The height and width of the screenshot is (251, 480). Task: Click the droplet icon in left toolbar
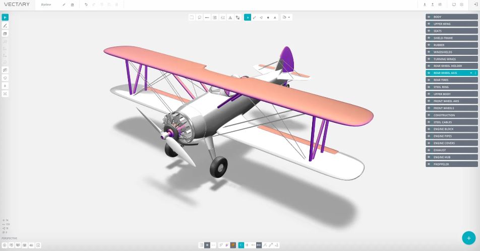click(x=5, y=86)
